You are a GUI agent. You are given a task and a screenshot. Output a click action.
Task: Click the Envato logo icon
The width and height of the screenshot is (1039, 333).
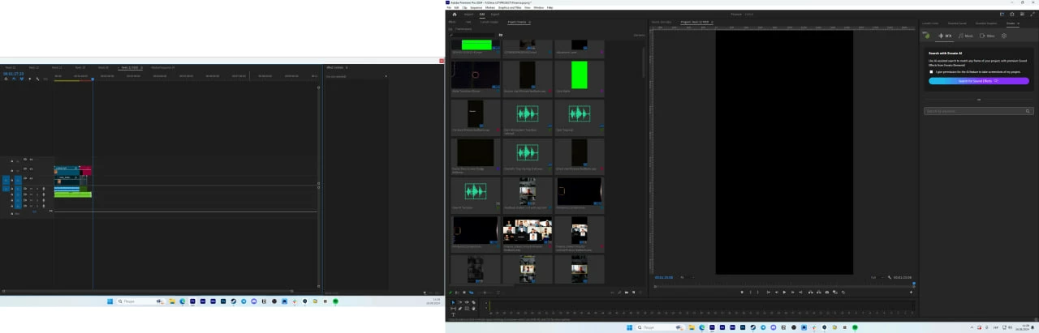point(928,36)
